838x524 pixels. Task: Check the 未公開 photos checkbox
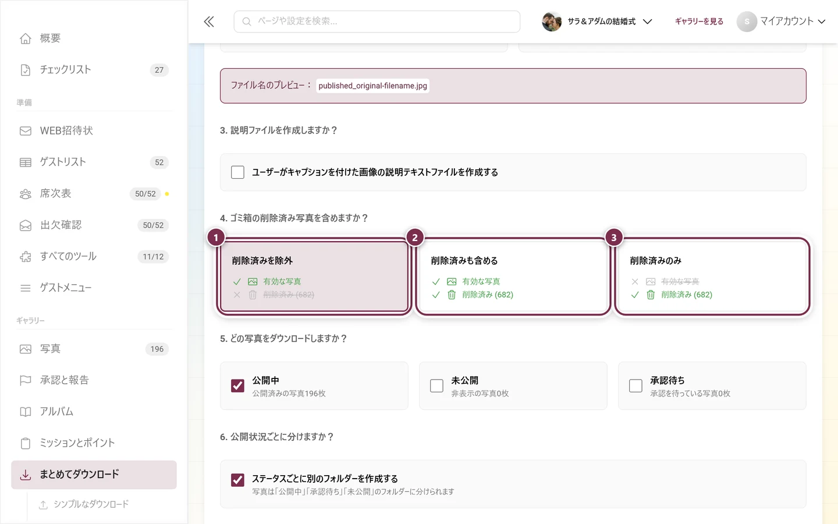pos(436,385)
